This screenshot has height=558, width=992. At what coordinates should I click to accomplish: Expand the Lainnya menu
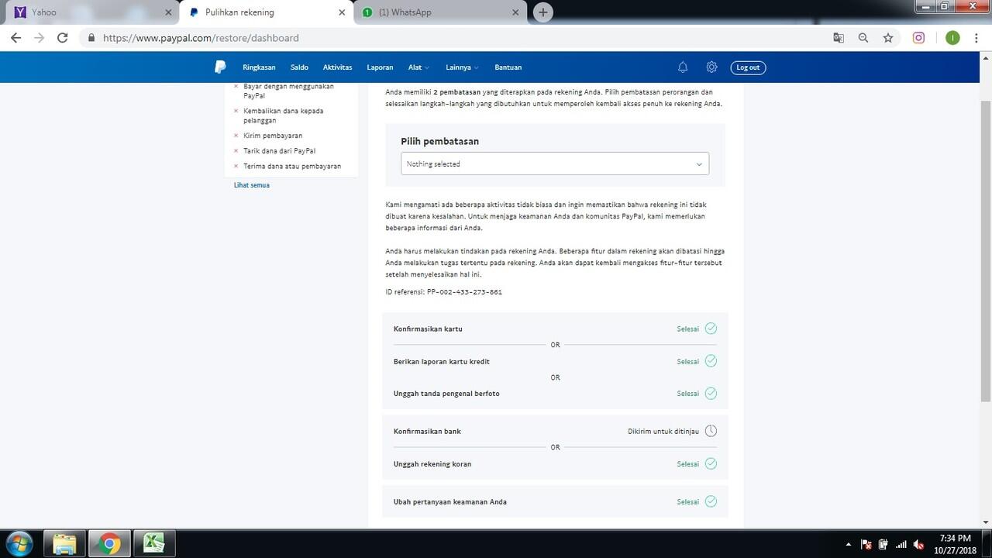462,67
